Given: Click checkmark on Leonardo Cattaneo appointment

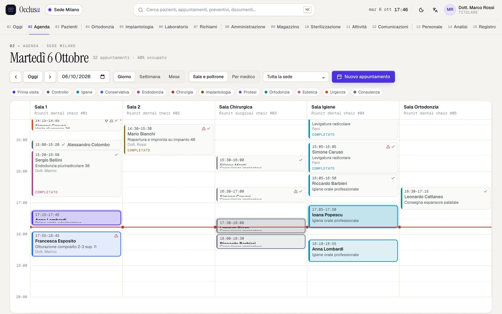Looking at the screenshot, I should point(485,191).
